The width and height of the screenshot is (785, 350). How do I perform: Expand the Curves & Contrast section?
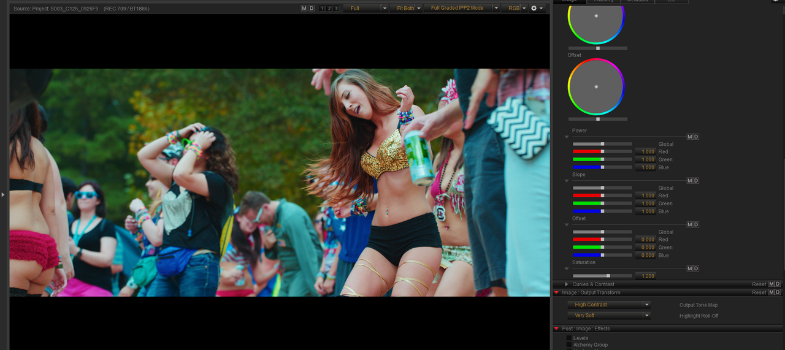[567, 284]
